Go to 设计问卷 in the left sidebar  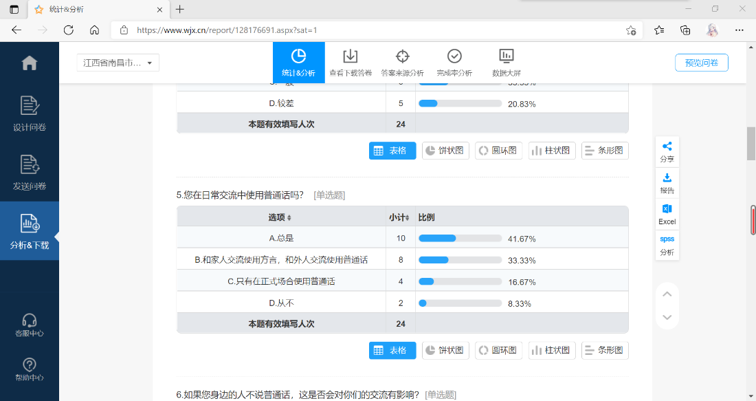[30, 114]
